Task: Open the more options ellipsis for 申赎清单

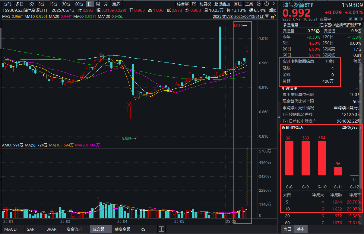Action: (x=357, y=88)
